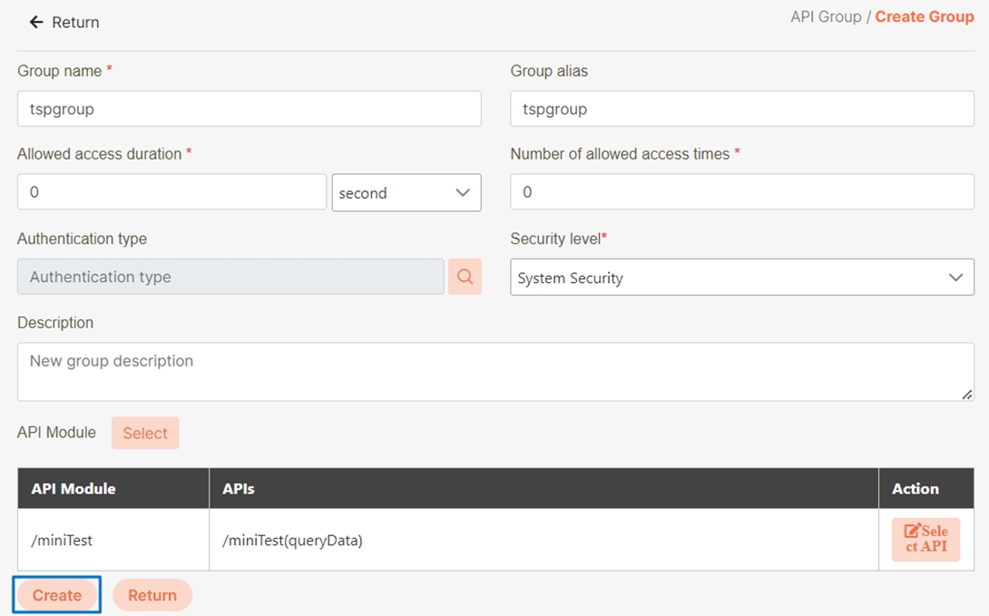989x616 pixels.
Task: Click Select next to API Module
Action: [145, 433]
